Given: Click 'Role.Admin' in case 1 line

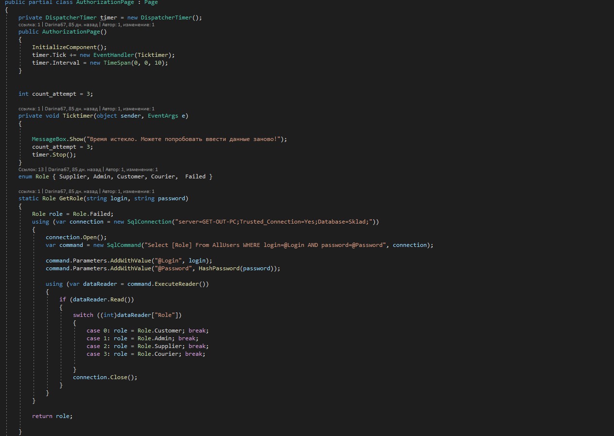Looking at the screenshot, I should tap(155, 338).
